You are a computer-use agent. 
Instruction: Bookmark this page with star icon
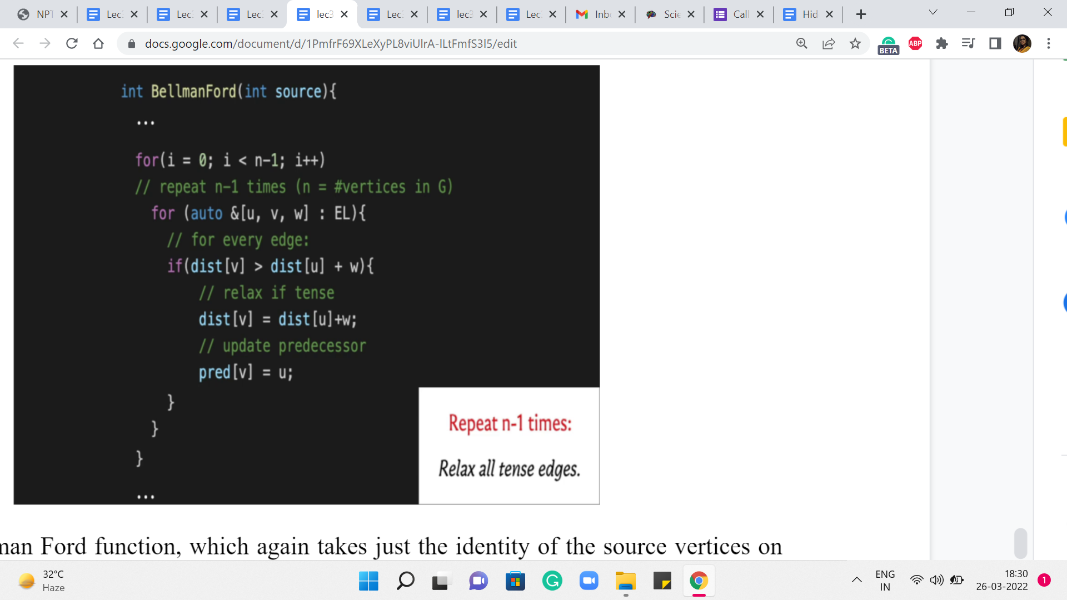(855, 43)
